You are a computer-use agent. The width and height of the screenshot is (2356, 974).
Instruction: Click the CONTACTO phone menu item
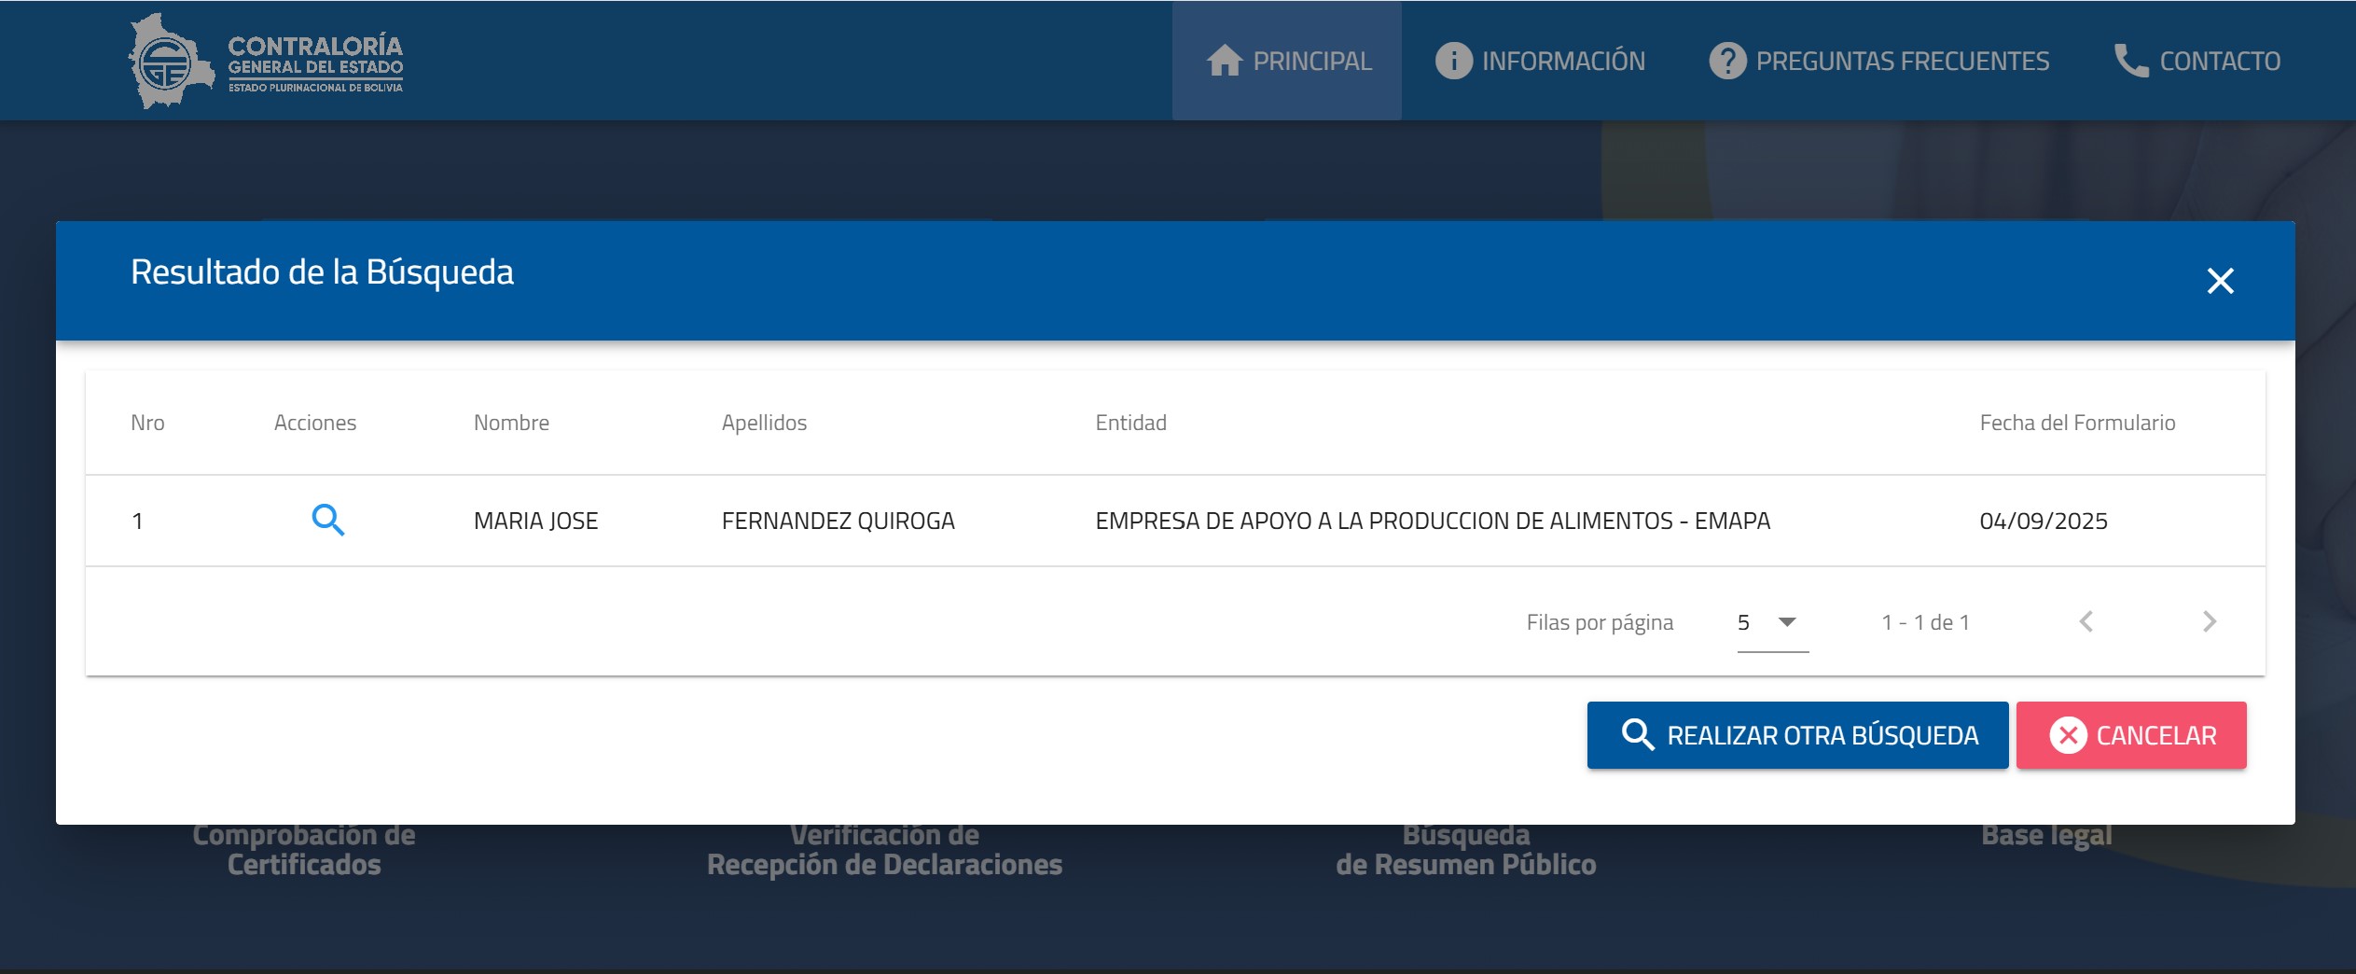[x=2197, y=62]
